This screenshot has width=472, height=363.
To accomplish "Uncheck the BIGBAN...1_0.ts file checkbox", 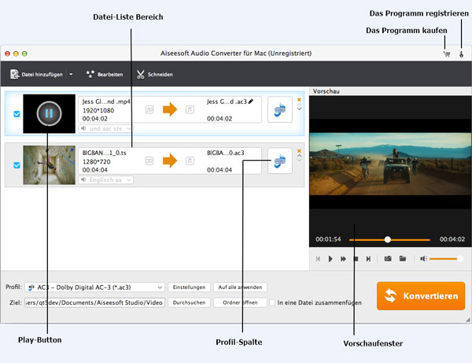I will (17, 165).
